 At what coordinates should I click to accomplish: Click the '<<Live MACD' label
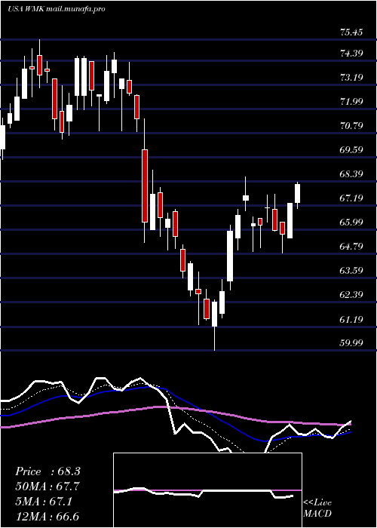317,508
